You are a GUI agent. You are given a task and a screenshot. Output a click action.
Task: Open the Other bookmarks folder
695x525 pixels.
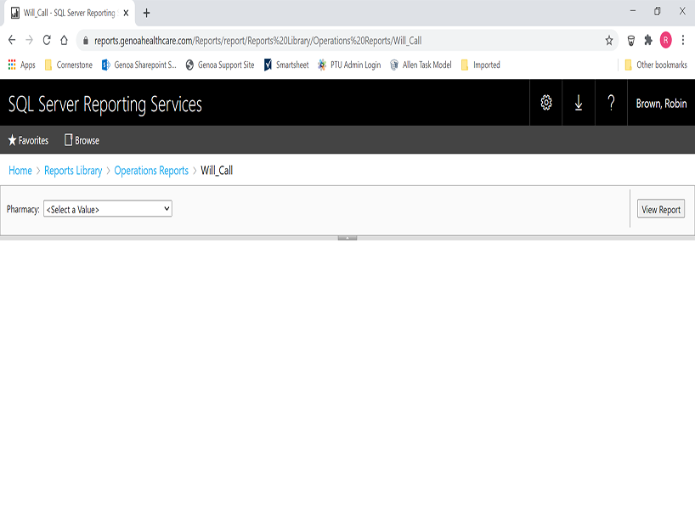click(x=655, y=65)
